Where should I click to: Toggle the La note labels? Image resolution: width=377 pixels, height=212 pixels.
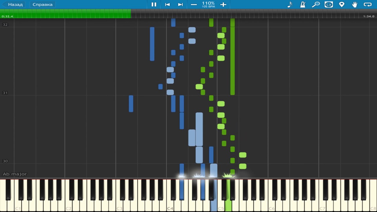[329, 4]
